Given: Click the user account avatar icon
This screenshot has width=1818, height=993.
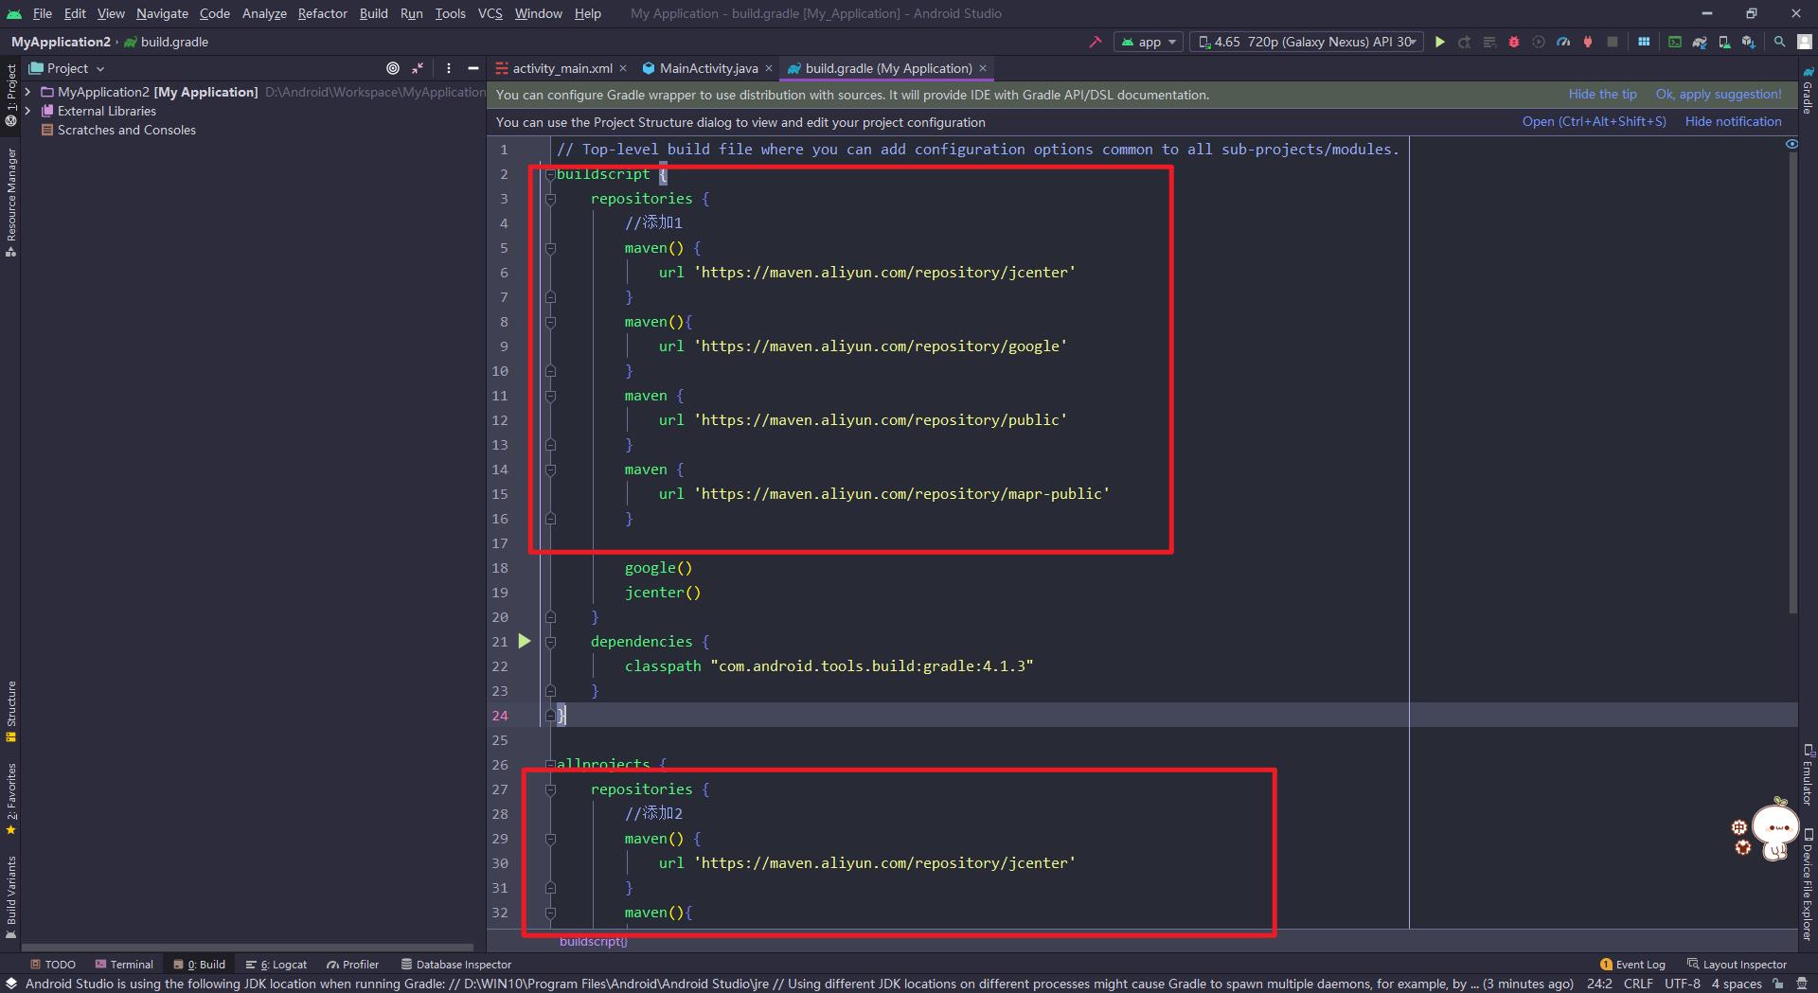Looking at the screenshot, I should [x=1805, y=42].
